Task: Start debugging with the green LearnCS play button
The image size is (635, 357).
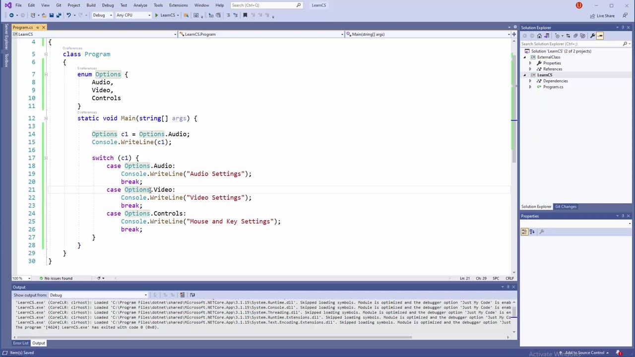Action: [x=166, y=15]
